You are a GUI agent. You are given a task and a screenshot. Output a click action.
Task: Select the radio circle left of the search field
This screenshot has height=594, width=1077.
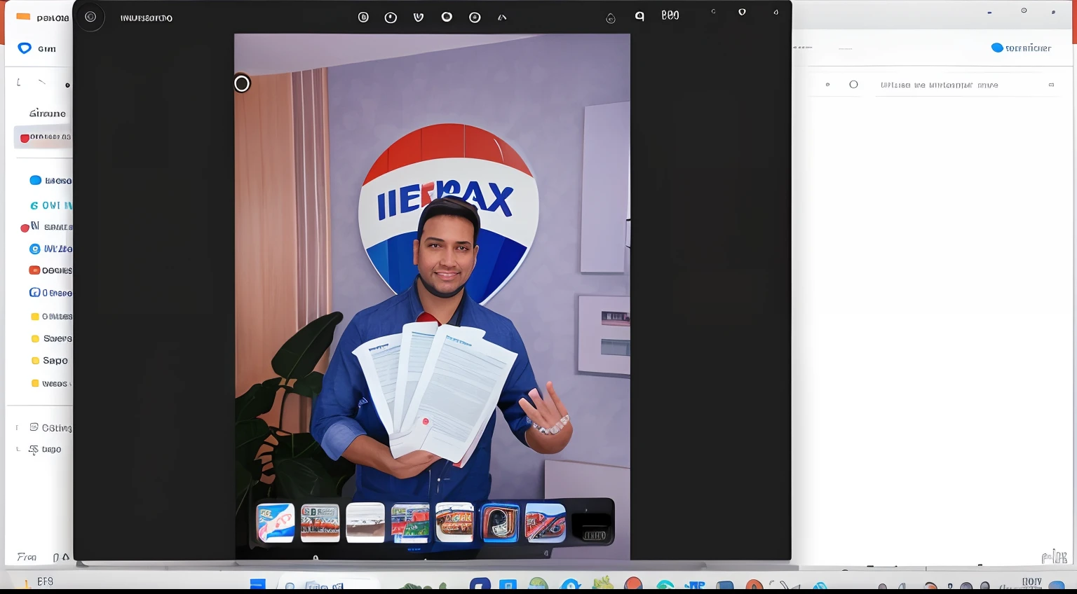[853, 84]
